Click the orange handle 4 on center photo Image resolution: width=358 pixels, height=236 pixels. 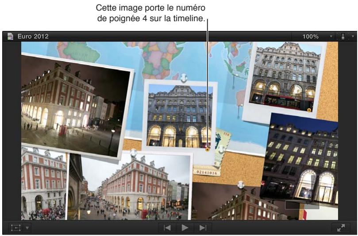point(207,149)
